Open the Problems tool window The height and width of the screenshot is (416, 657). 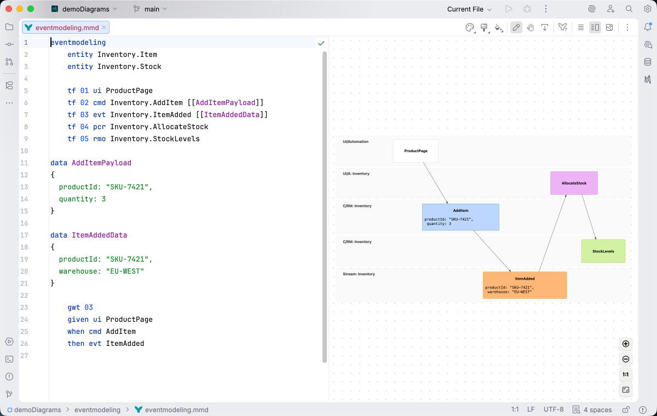pyautogui.click(x=9, y=377)
